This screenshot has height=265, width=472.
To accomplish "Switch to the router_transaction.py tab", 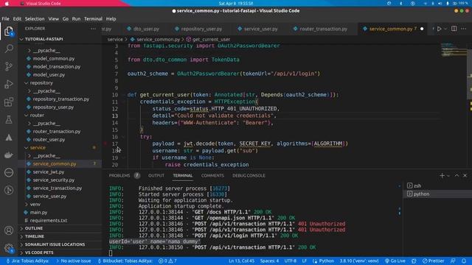I will coord(323,29).
